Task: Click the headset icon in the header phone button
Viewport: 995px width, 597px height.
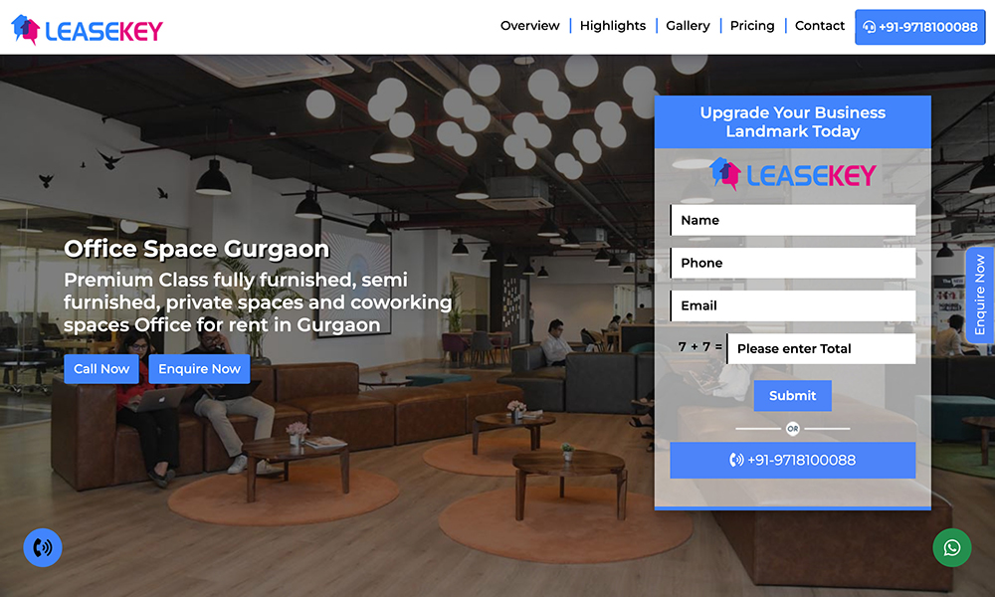Action: click(869, 27)
